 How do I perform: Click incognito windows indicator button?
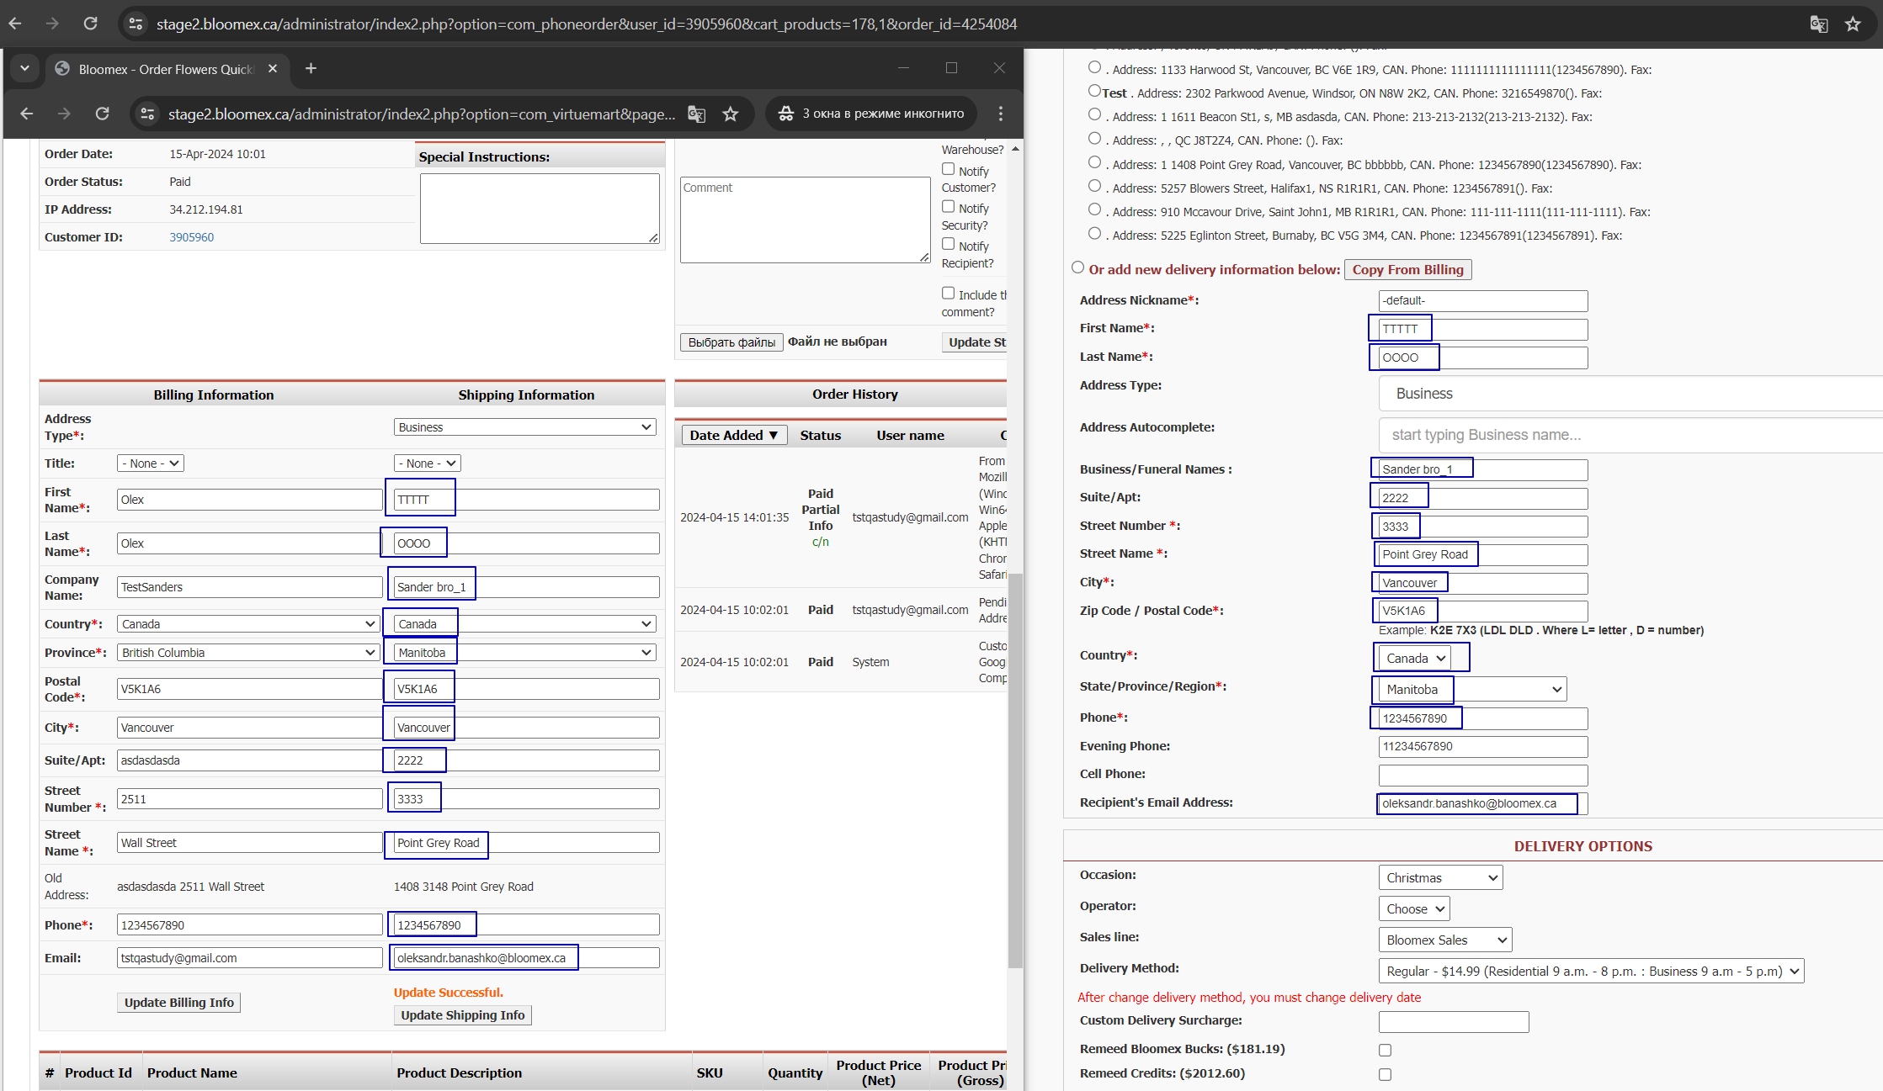click(x=870, y=114)
